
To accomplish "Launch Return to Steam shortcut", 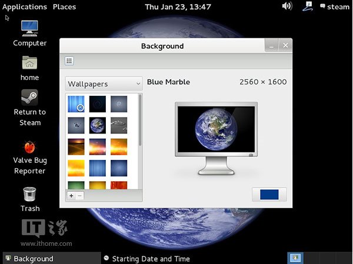I will tap(30, 108).
